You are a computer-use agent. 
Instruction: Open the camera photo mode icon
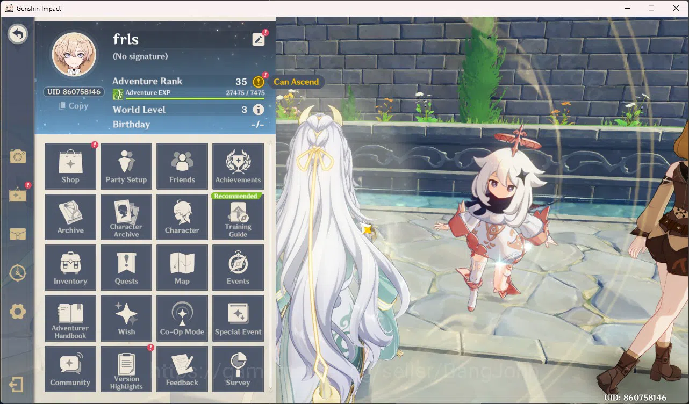18,156
